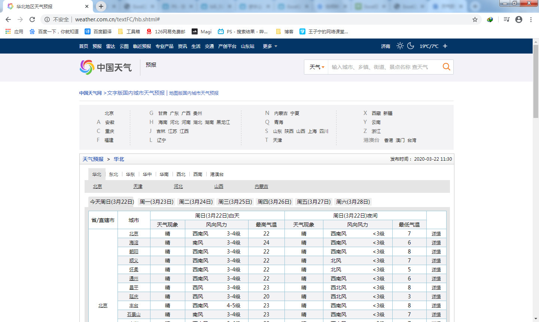Open the 预报 navigation menu item
The height and width of the screenshot is (322, 539).
[x=97, y=46]
